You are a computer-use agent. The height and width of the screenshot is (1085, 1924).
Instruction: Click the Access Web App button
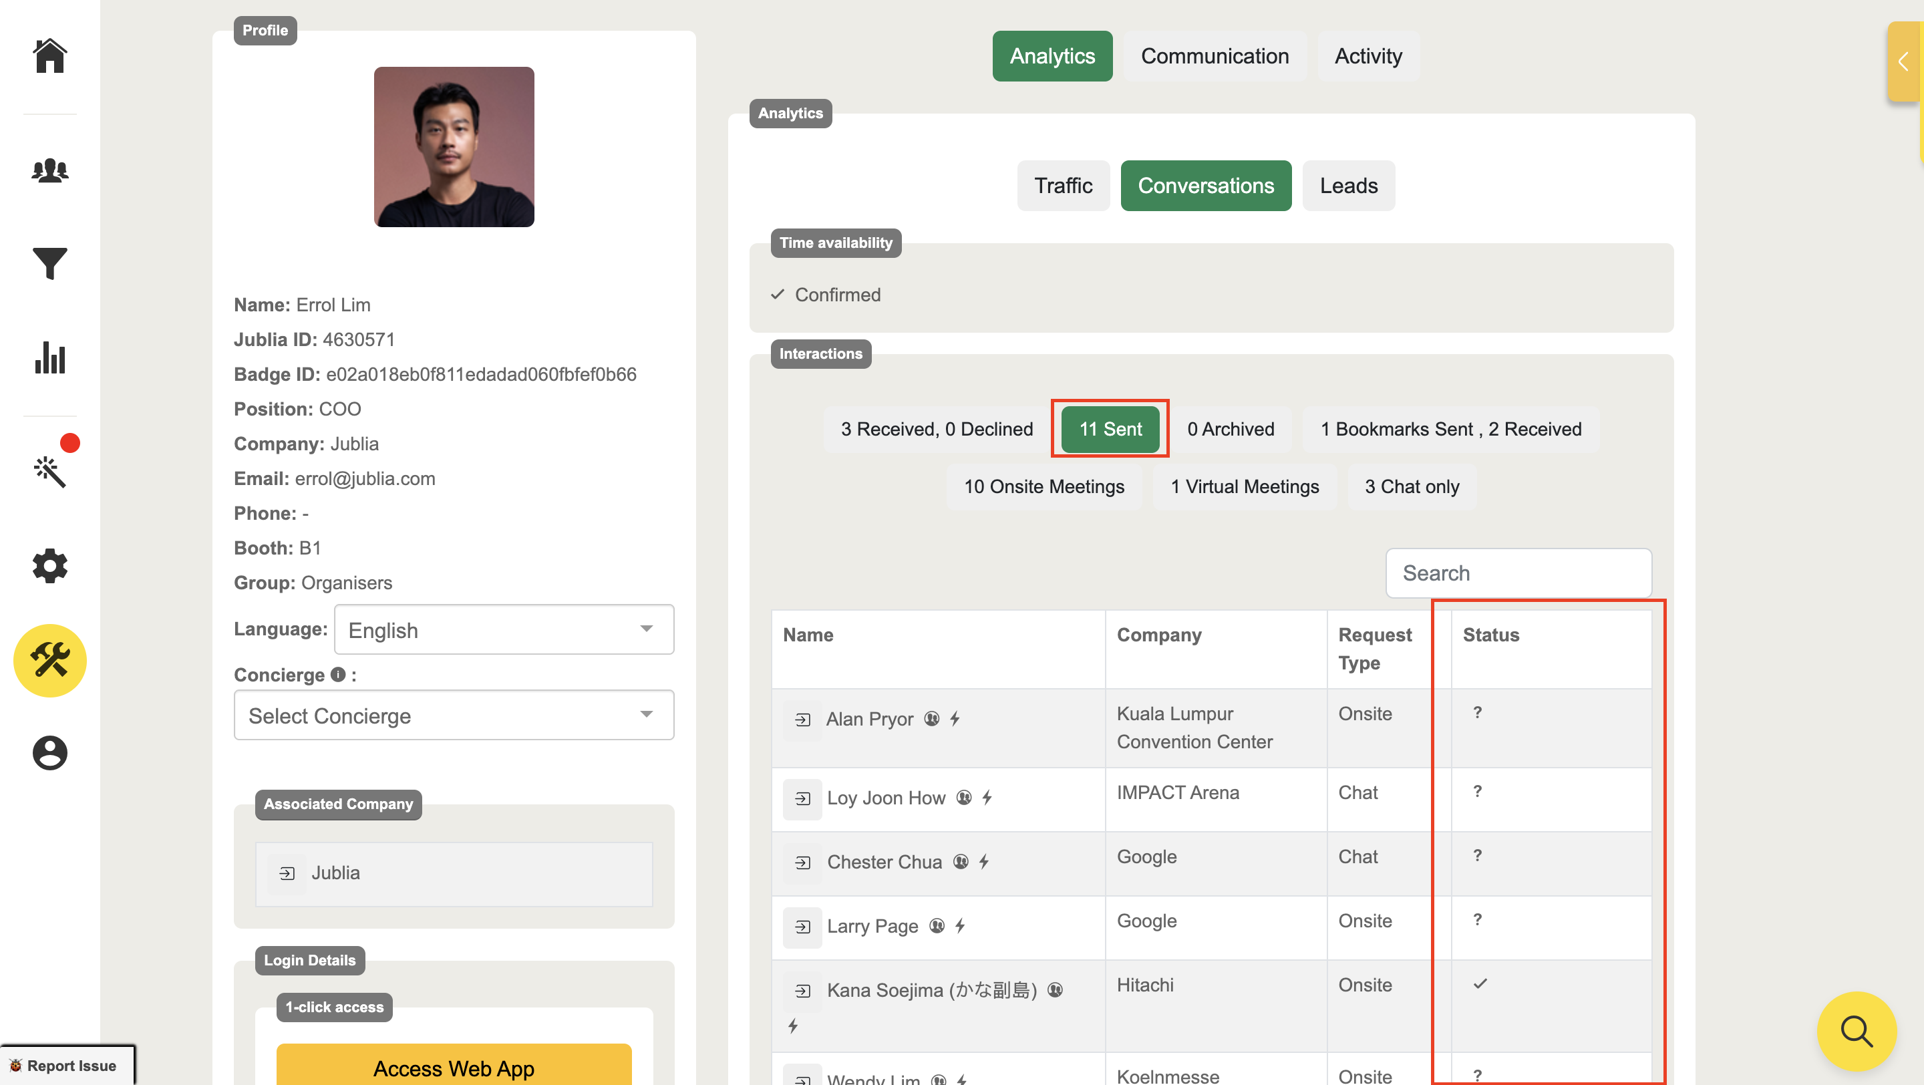[x=454, y=1066]
